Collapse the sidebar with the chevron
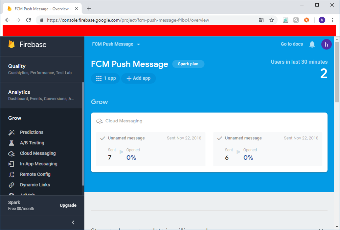Image resolution: width=340 pixels, height=230 pixels. coord(73,222)
